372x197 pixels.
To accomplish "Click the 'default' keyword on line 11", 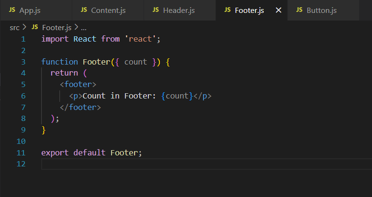I will (x=90, y=153).
